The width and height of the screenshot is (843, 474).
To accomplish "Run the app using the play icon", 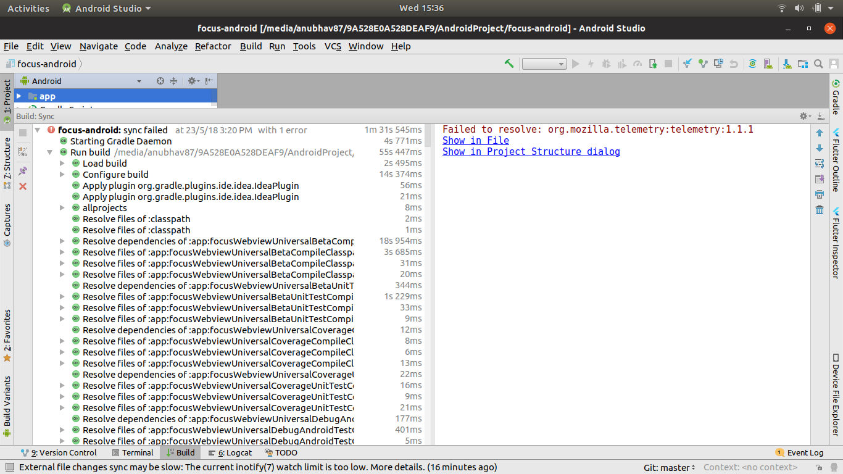I will (575, 64).
